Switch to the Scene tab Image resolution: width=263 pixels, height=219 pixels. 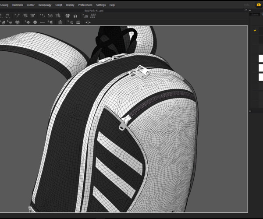[255, 14]
